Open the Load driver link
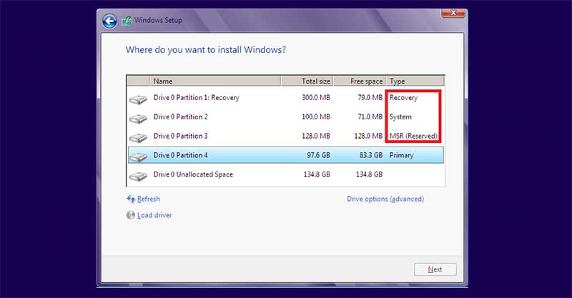572x298 pixels. (x=154, y=215)
